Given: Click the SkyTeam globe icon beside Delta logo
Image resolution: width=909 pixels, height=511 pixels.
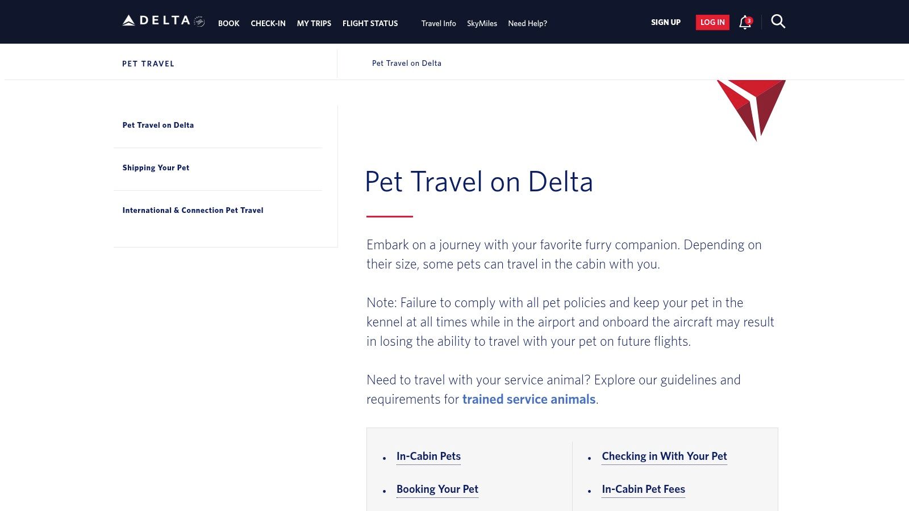Looking at the screenshot, I should point(199,21).
